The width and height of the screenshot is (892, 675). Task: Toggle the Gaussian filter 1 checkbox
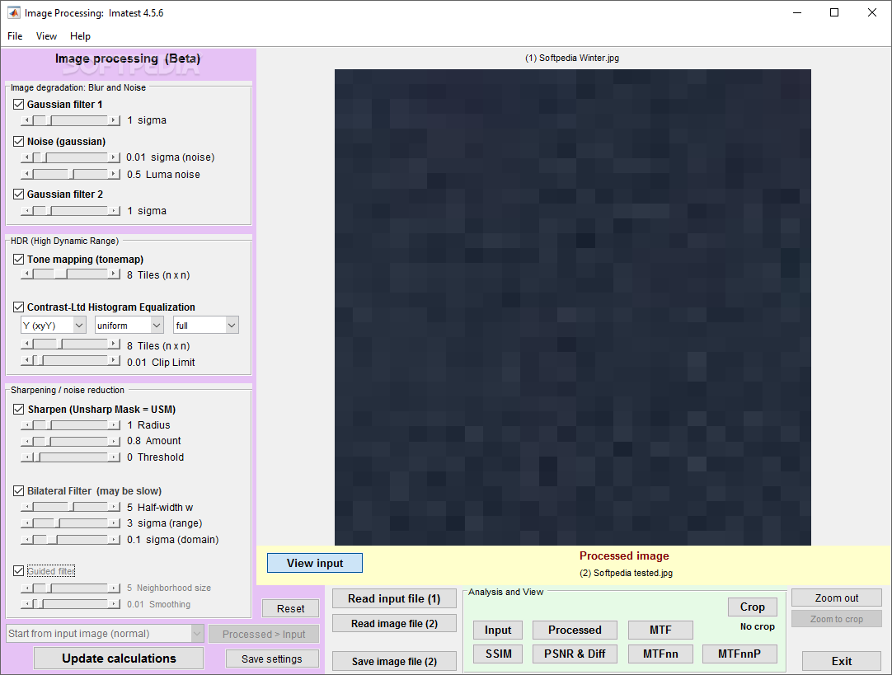tap(19, 104)
